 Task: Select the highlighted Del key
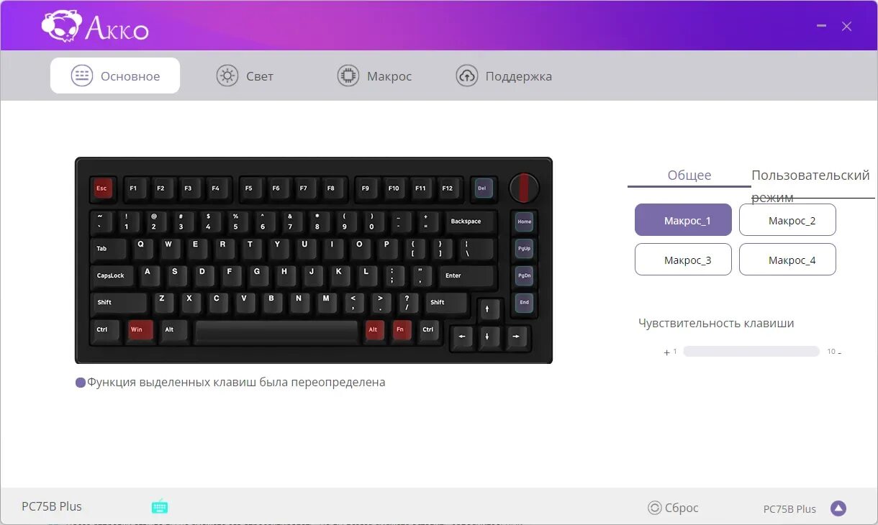(484, 188)
